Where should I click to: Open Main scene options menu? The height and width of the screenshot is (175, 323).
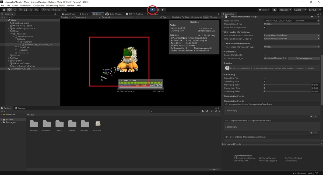pyautogui.click(x=58, y=20)
